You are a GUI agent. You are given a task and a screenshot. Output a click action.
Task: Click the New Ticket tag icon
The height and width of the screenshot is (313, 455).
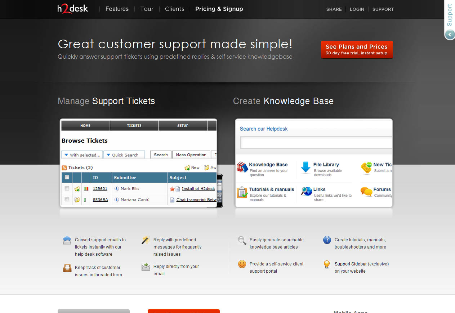366,167
